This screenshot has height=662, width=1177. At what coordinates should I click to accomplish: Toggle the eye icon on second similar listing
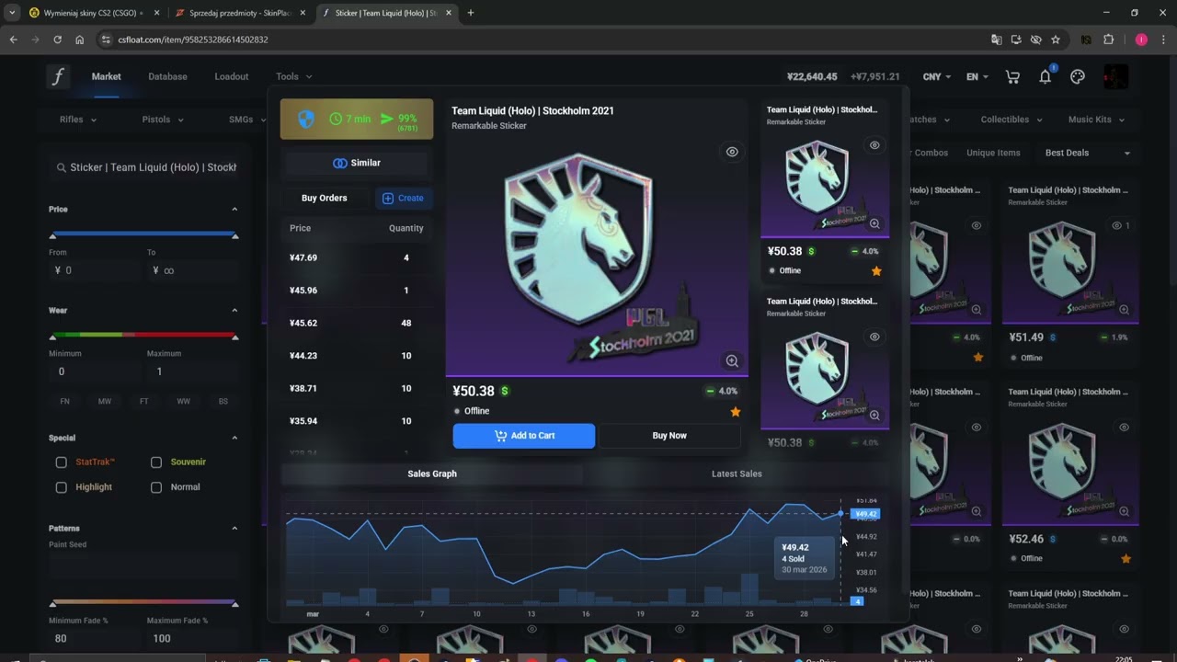874,337
